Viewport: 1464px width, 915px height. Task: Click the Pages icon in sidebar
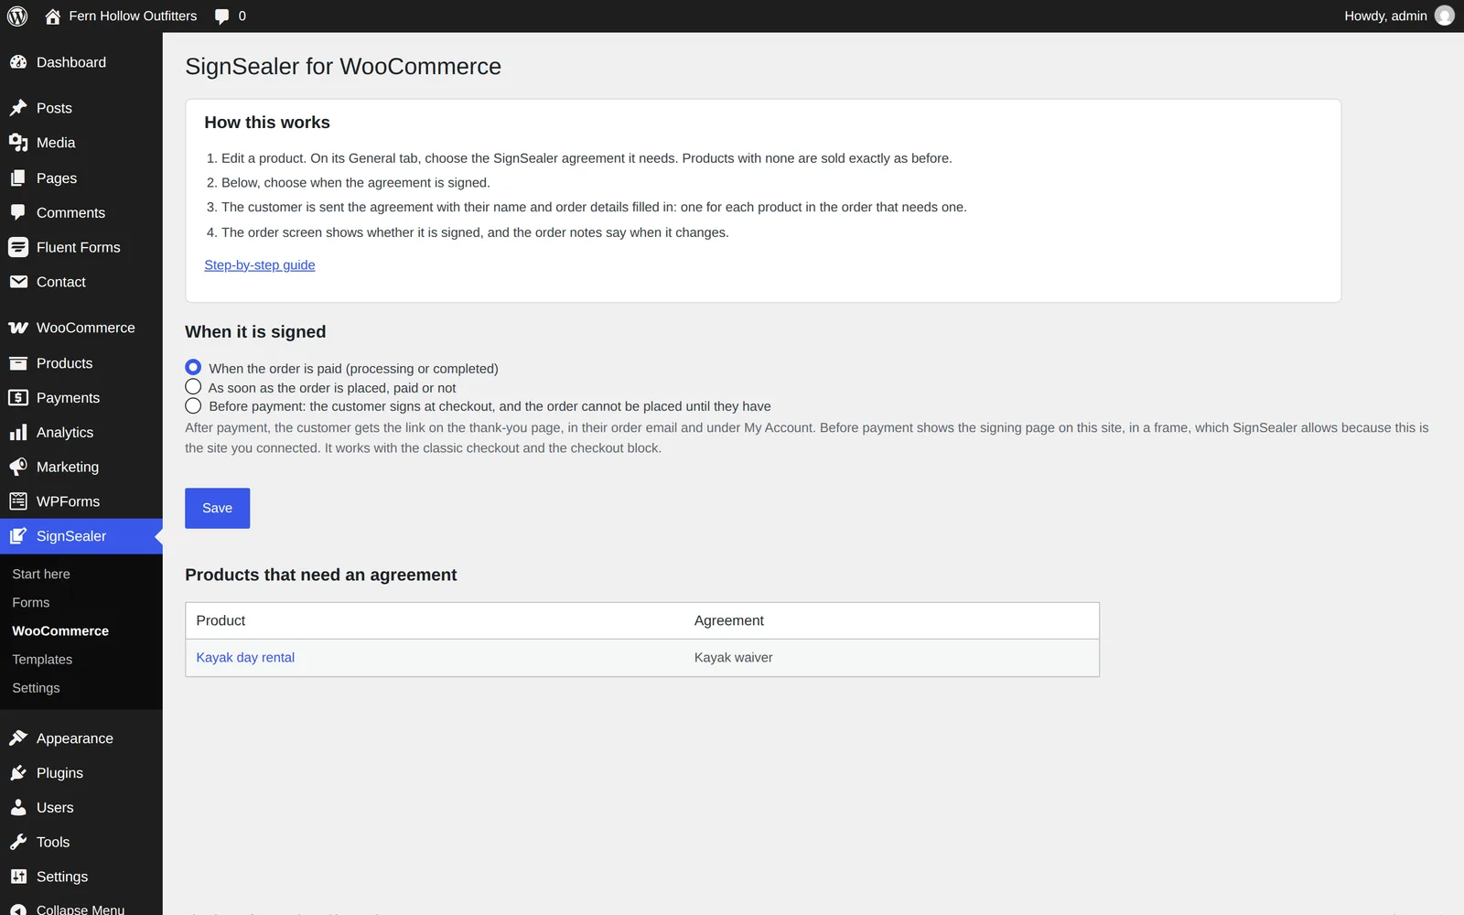click(x=18, y=178)
